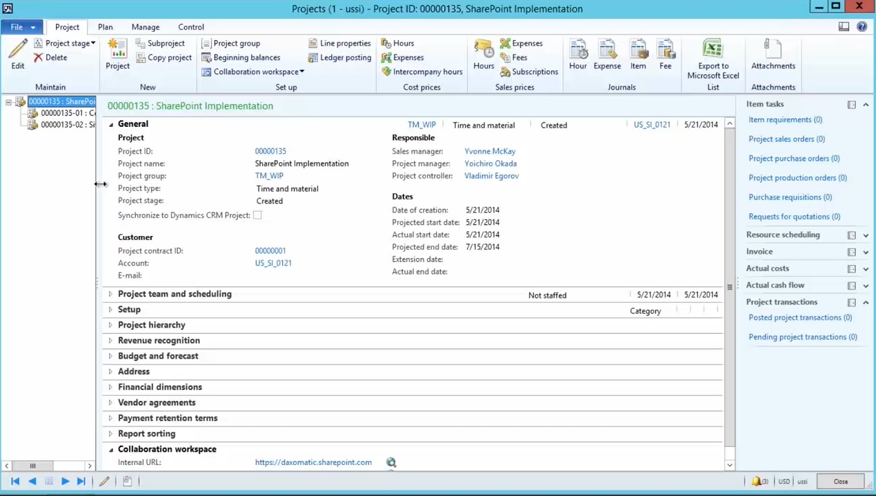Click the Close button in the status bar
This screenshot has height=496, width=876.
840,482
